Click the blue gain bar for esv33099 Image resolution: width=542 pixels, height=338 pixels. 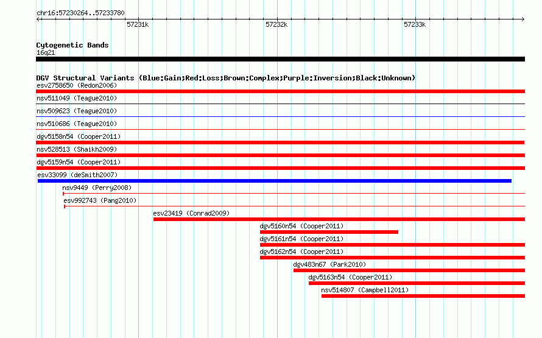click(x=275, y=181)
